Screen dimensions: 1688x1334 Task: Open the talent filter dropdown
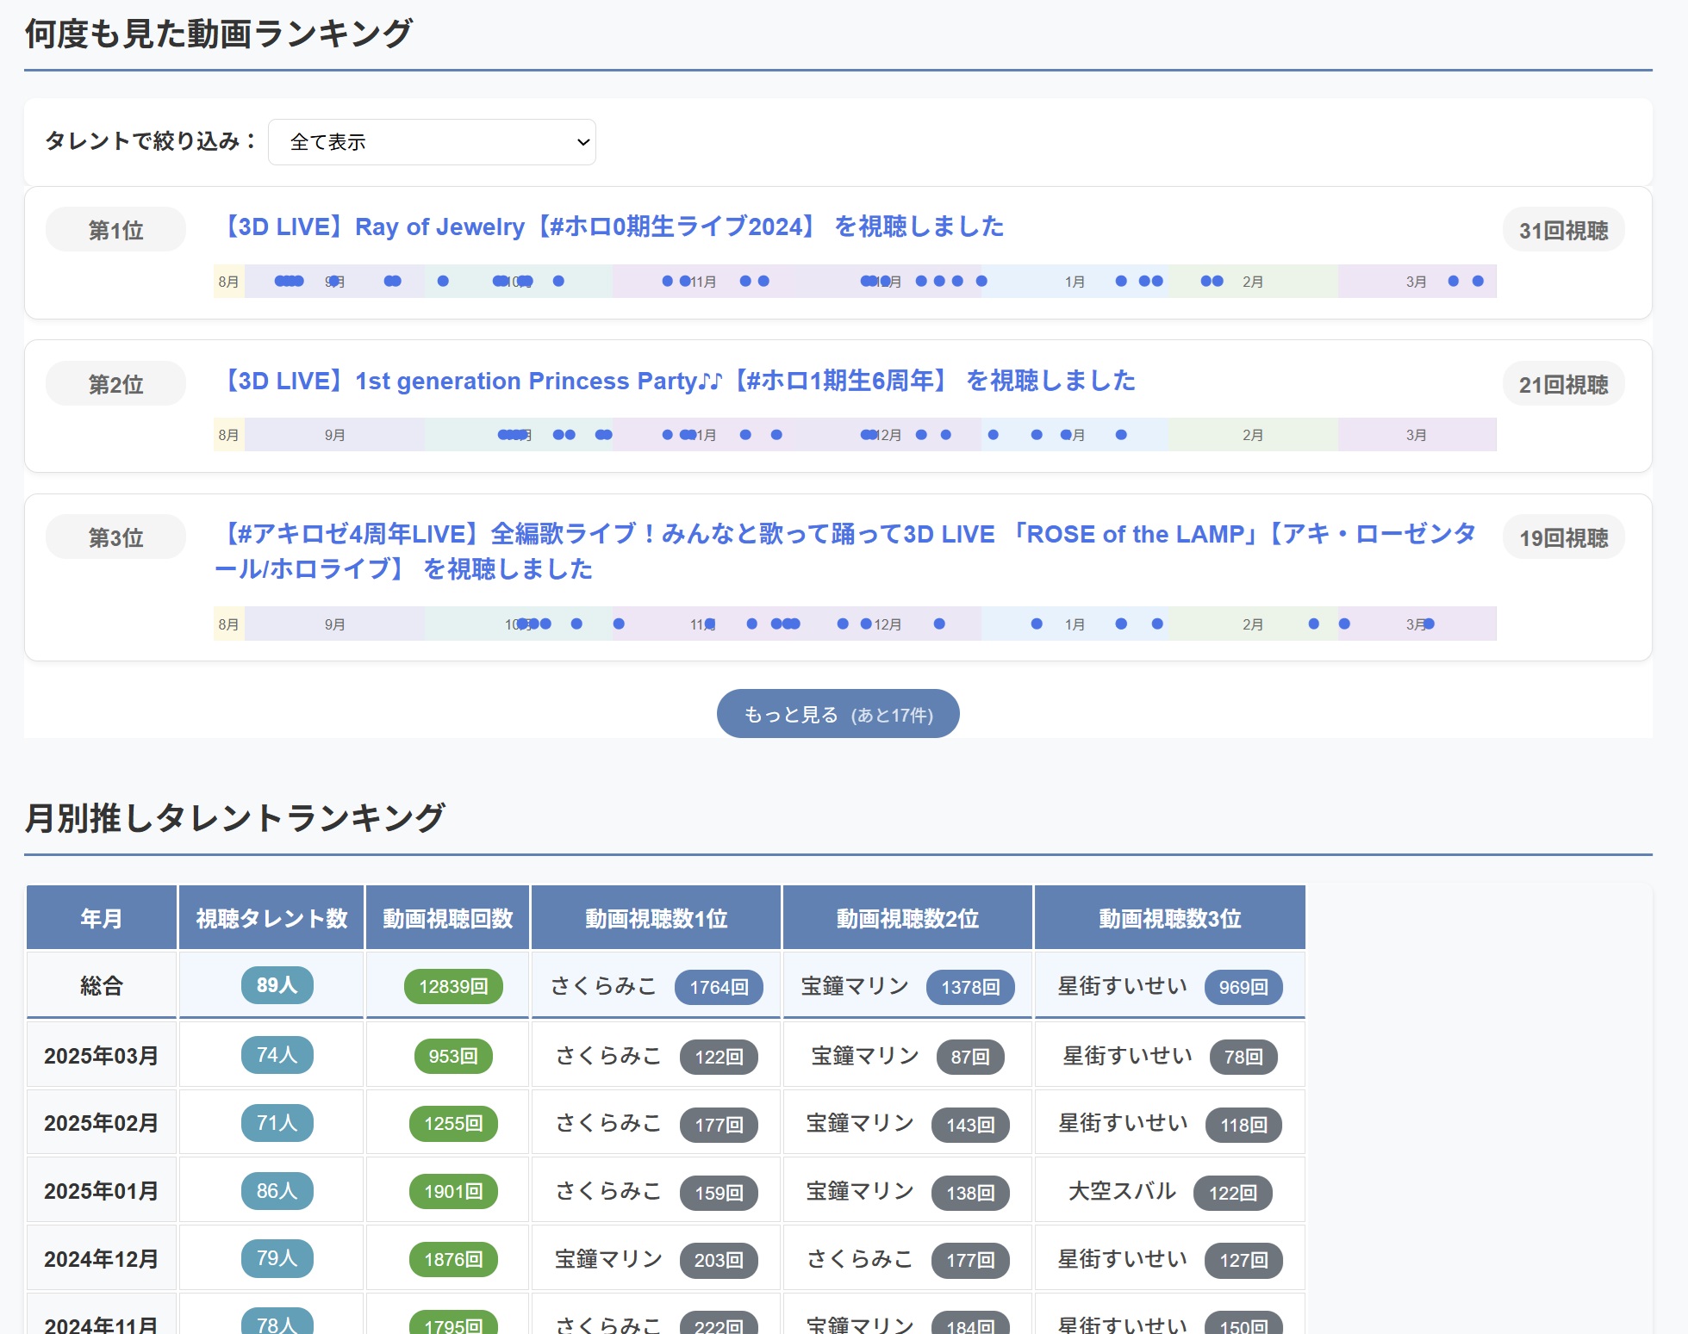coord(432,142)
